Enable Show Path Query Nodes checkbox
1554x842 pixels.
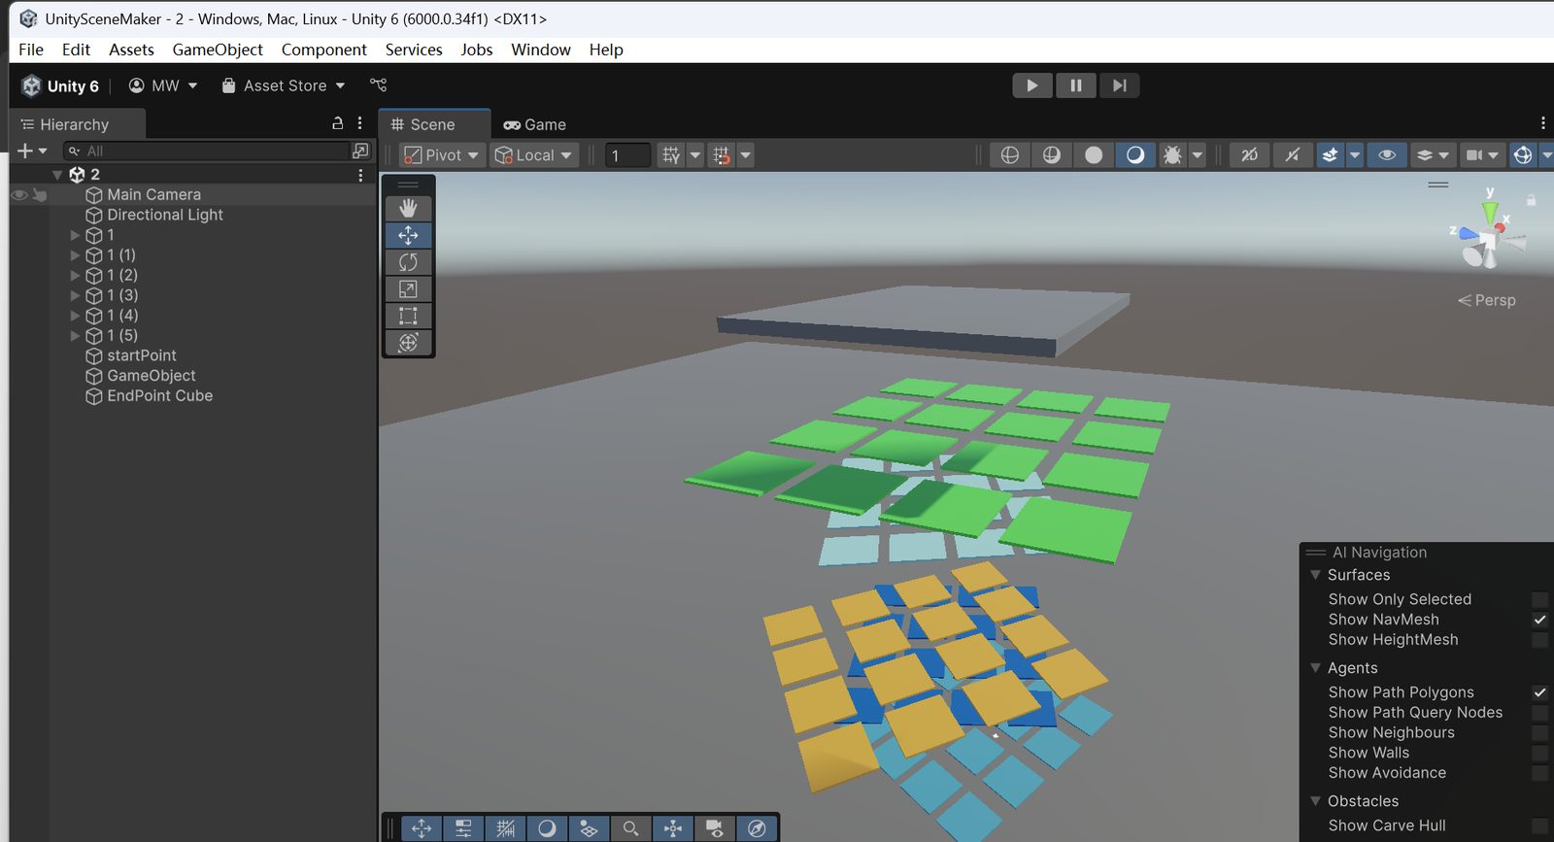point(1539,713)
